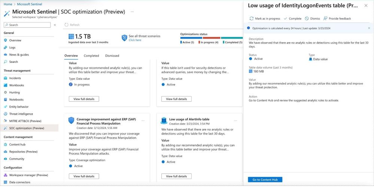
Task: Click Go to Content Hub button
Action: coord(265,180)
